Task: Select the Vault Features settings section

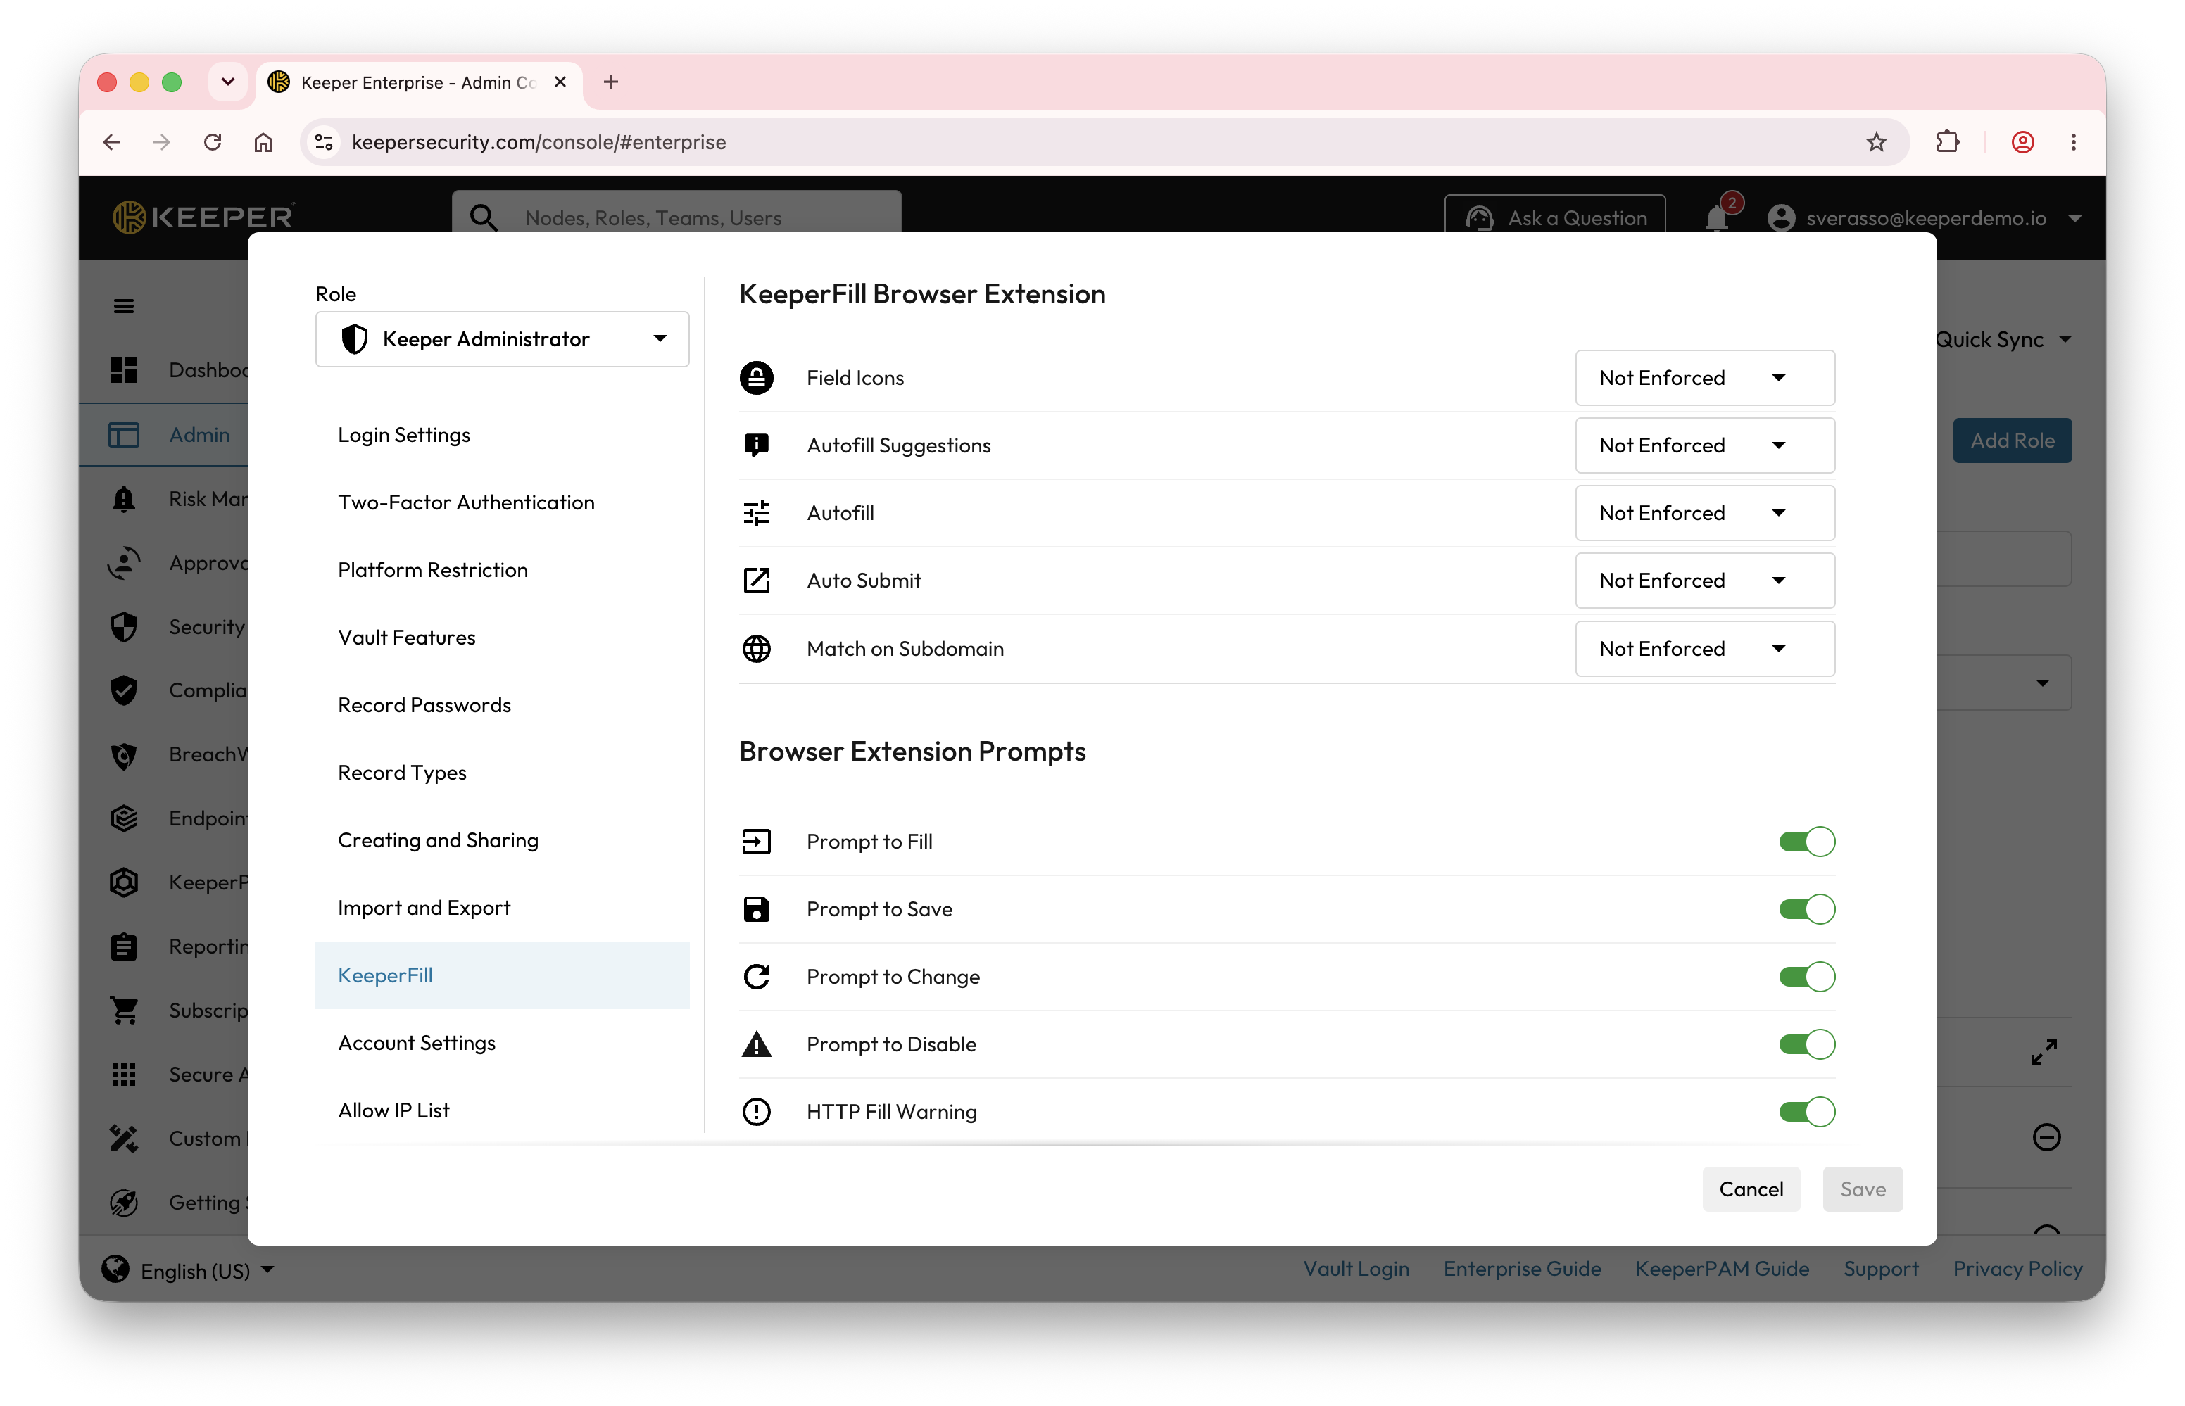Action: click(x=408, y=638)
